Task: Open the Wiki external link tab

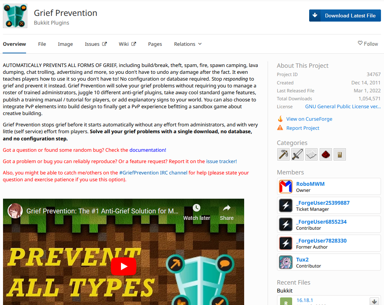Action: (127, 44)
